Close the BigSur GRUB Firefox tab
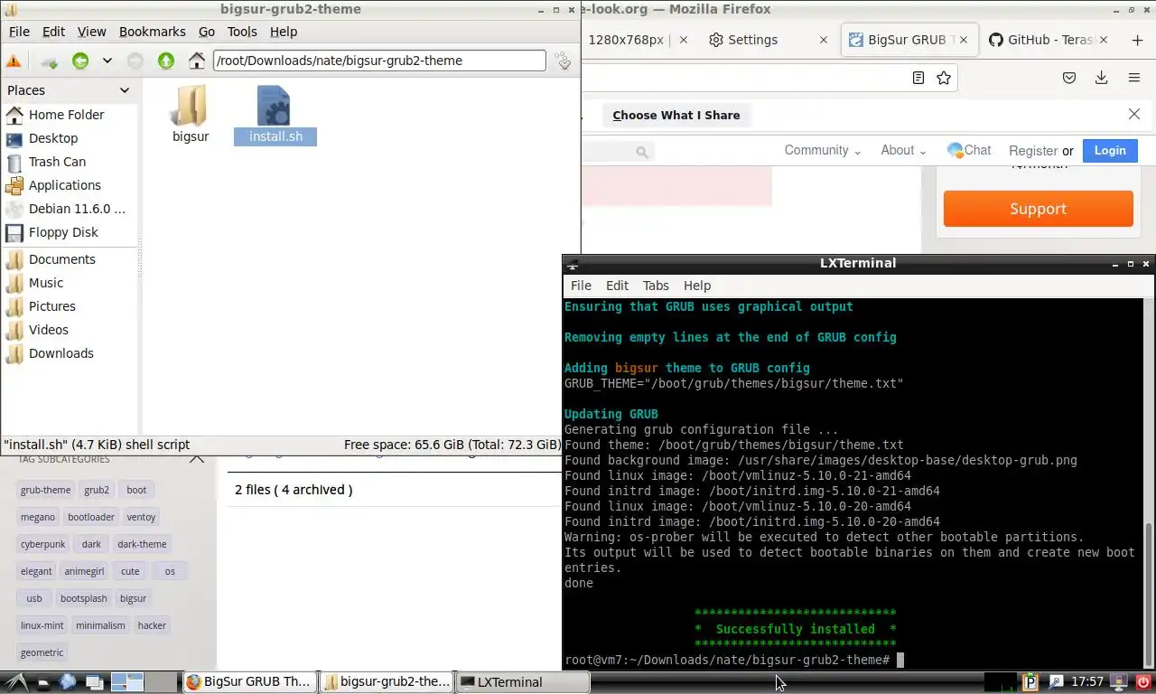 (965, 40)
